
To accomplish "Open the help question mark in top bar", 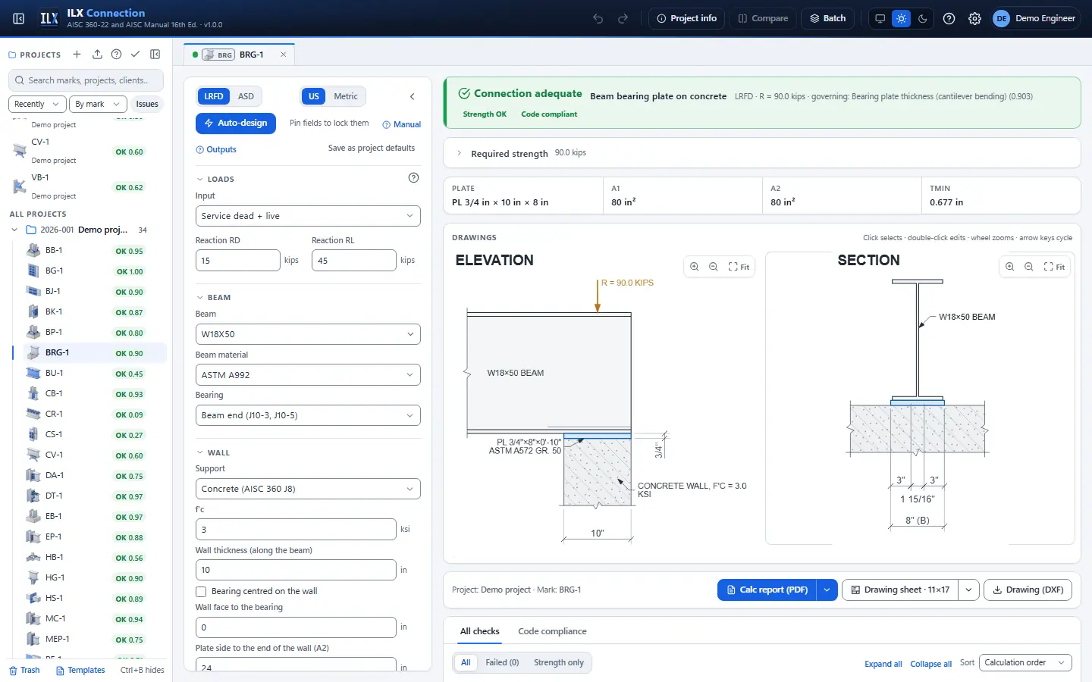I will (x=949, y=18).
